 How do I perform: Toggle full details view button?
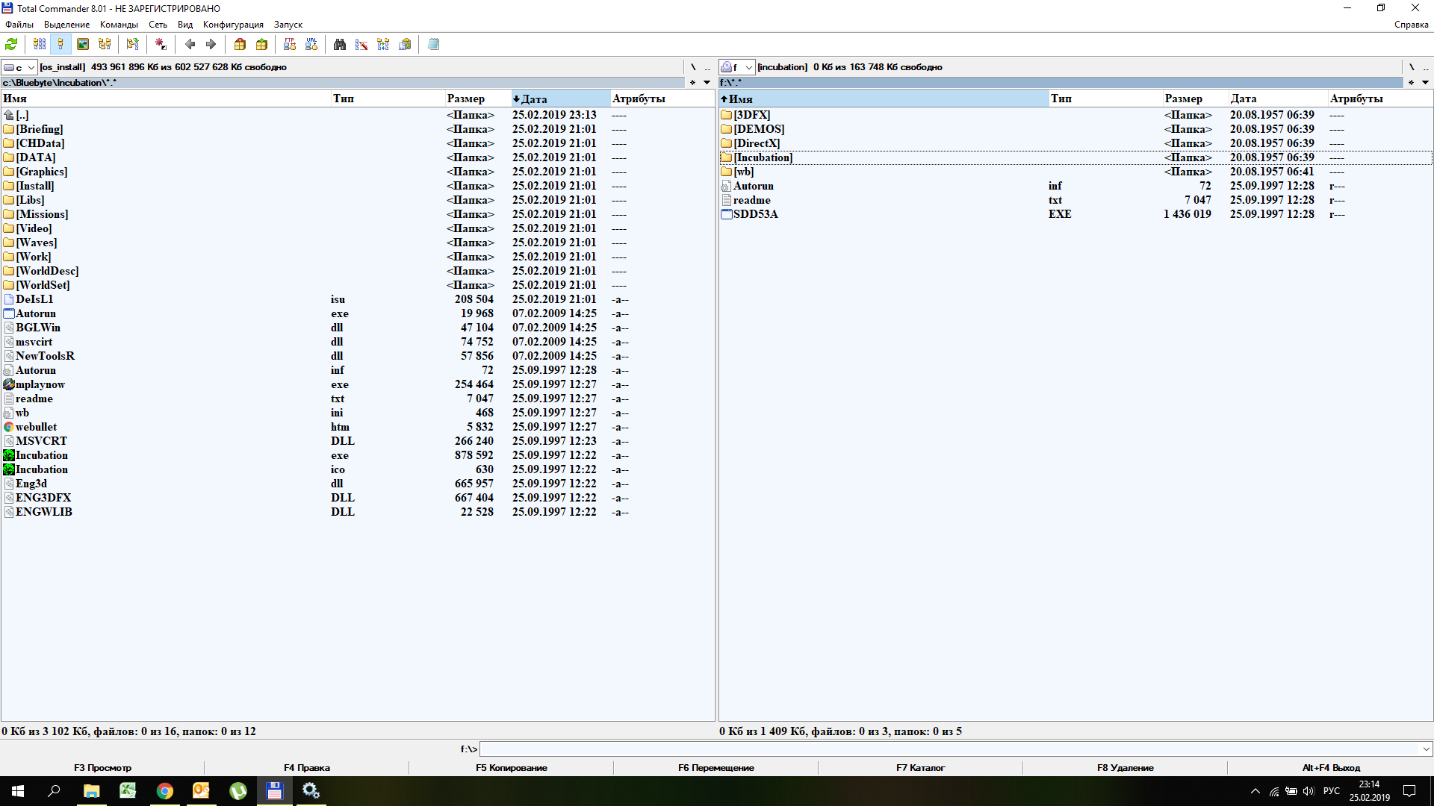pos(61,44)
